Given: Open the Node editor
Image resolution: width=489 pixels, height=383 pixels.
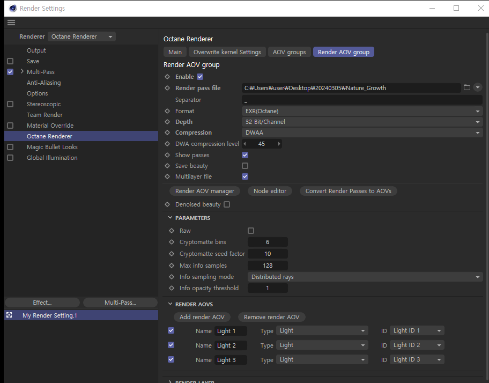Looking at the screenshot, I should 270,191.
